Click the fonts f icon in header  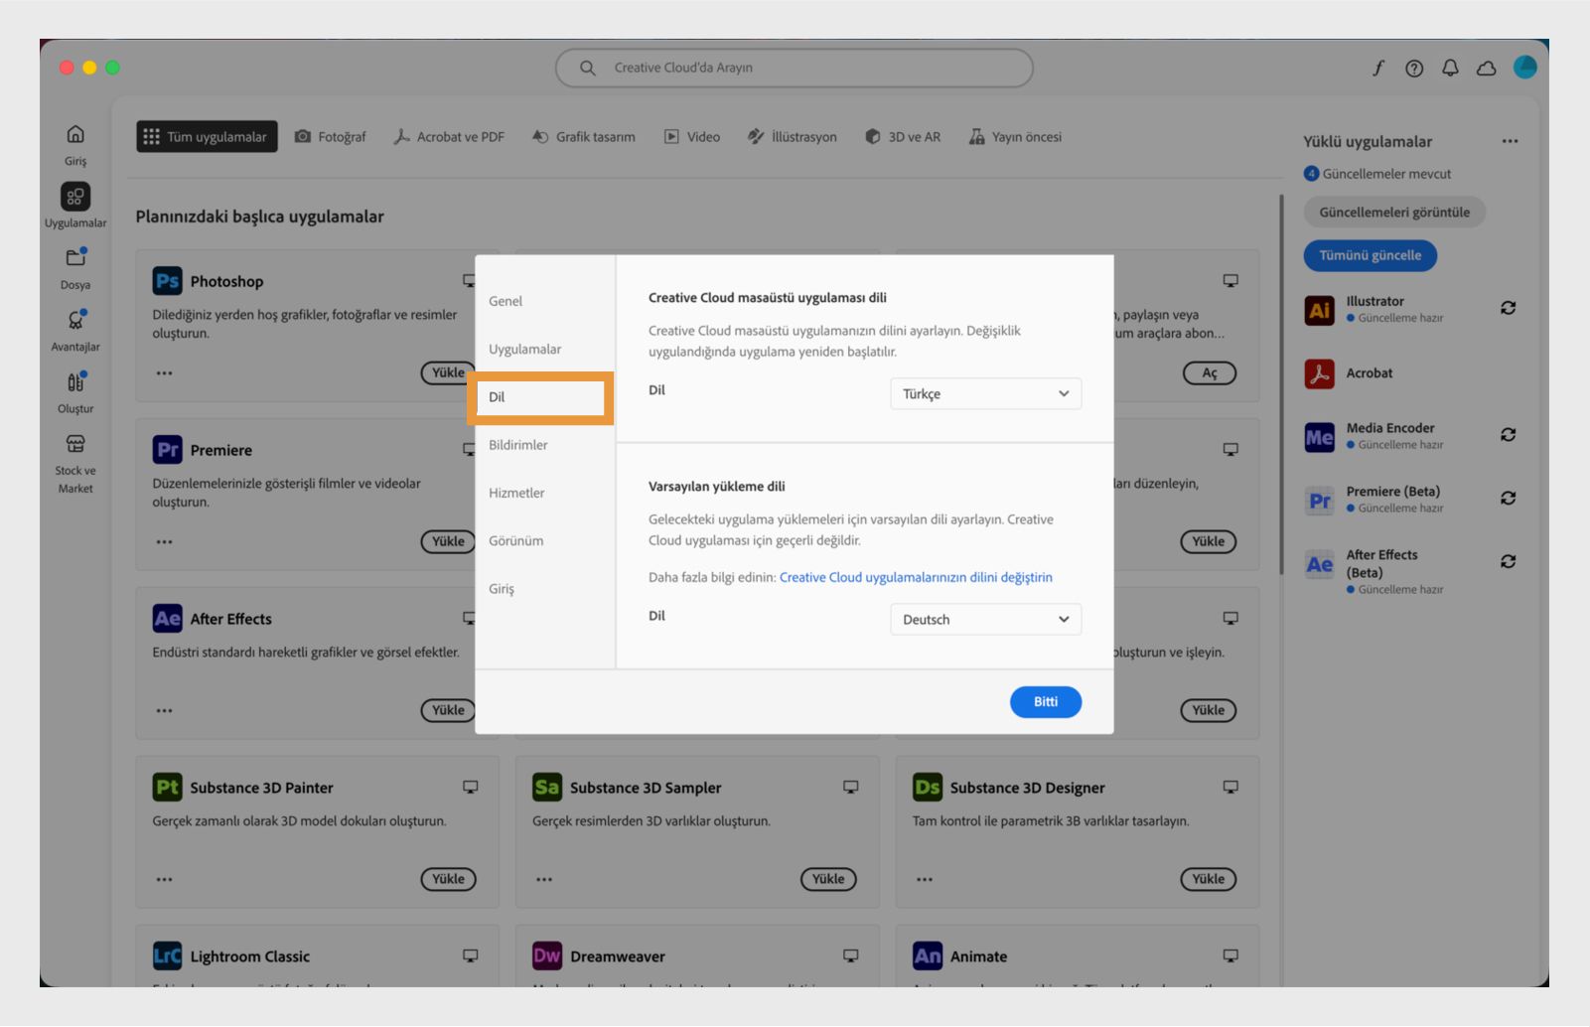1378,68
